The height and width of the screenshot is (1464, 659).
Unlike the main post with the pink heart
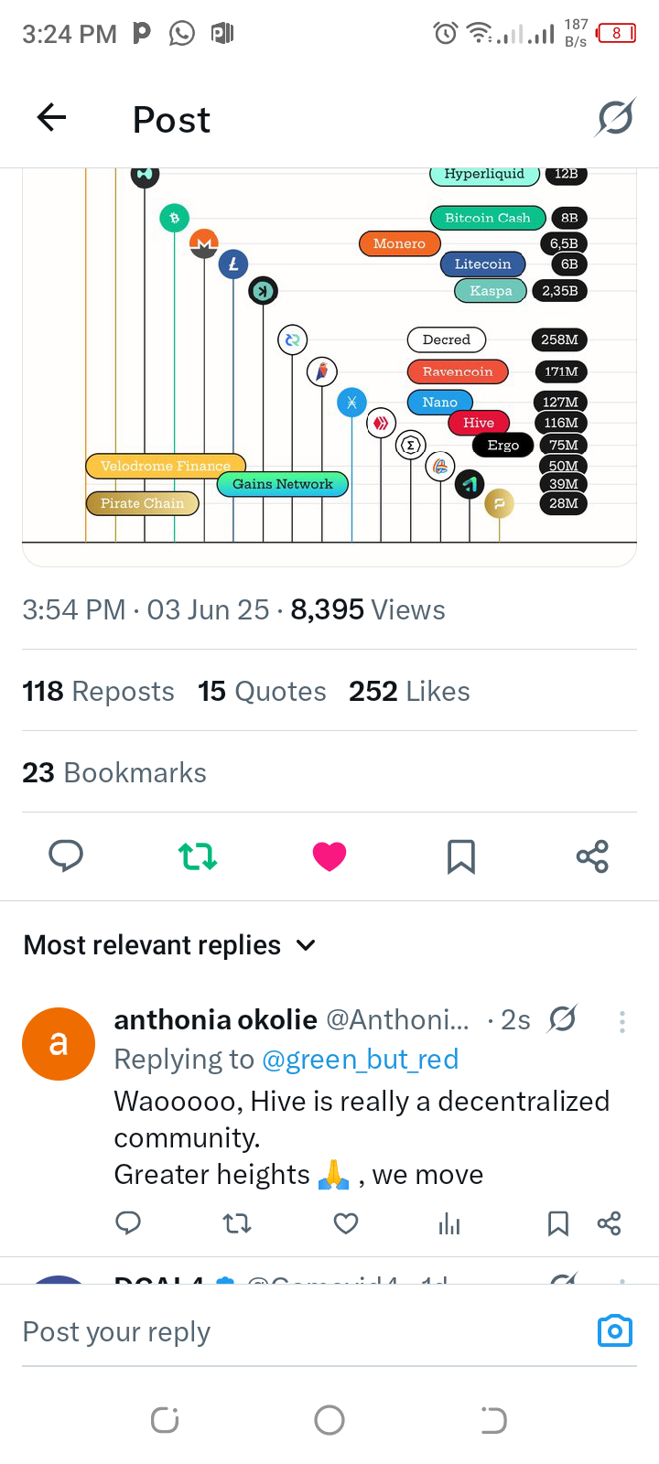[329, 856]
